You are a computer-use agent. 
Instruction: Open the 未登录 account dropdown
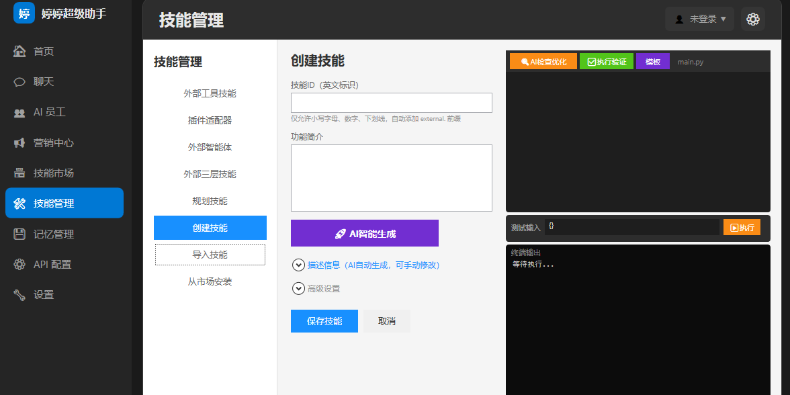point(700,19)
